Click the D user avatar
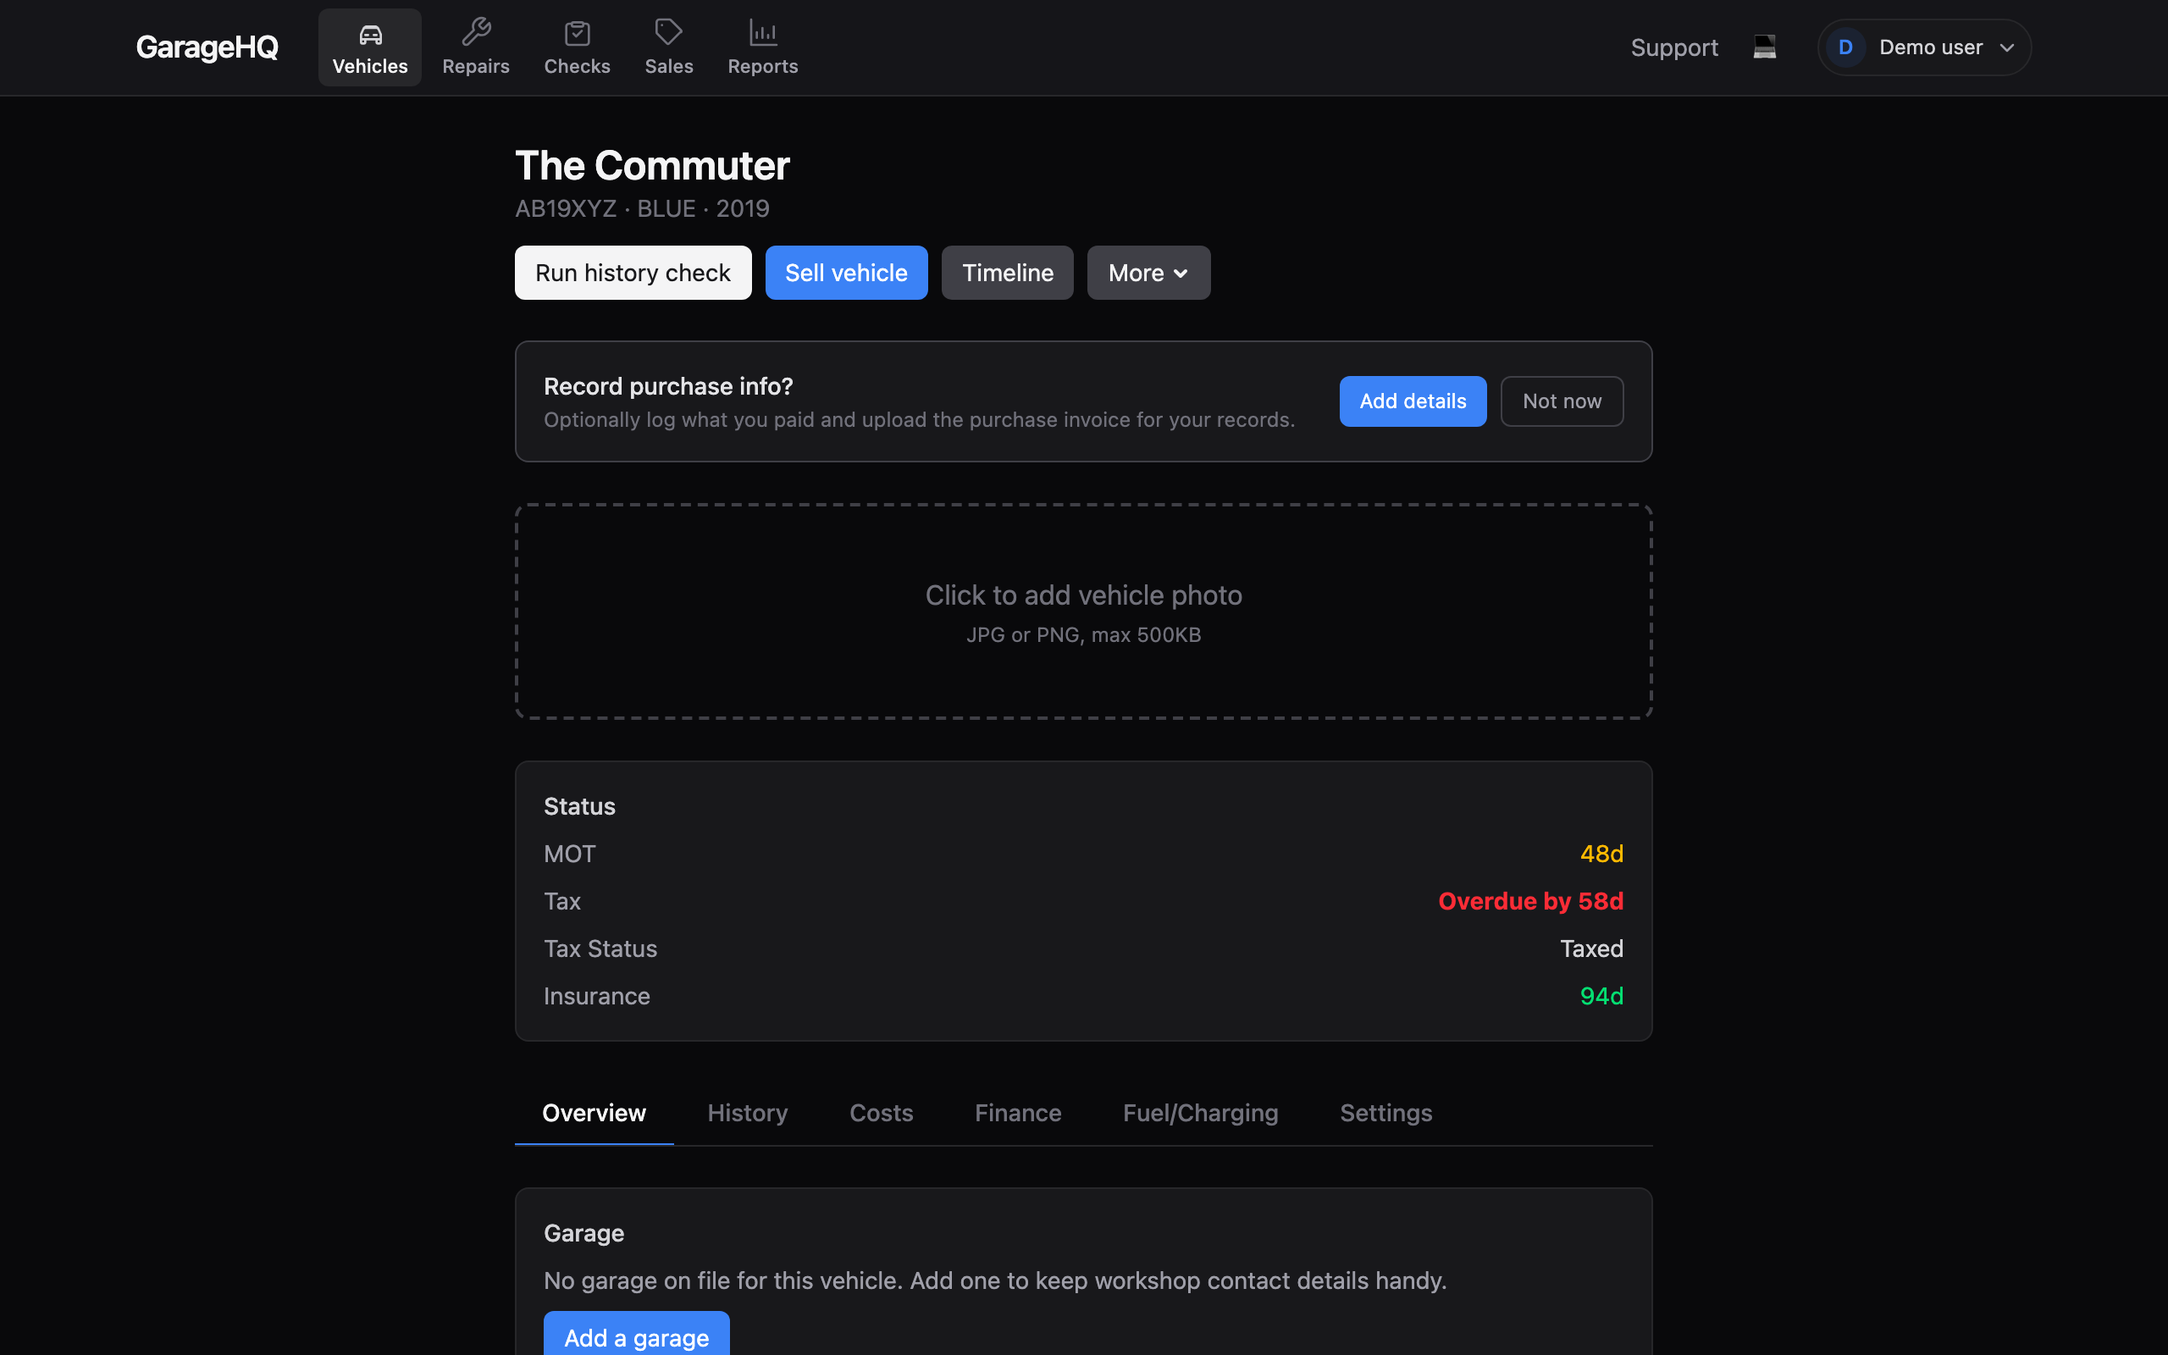The width and height of the screenshot is (2168, 1355). point(1845,47)
